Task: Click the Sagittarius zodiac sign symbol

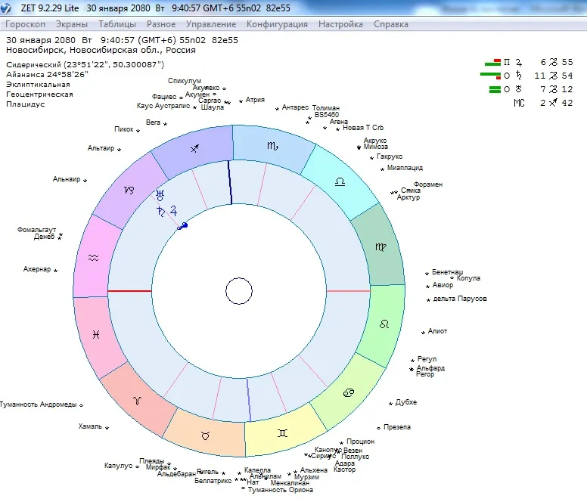Action: pyautogui.click(x=194, y=149)
